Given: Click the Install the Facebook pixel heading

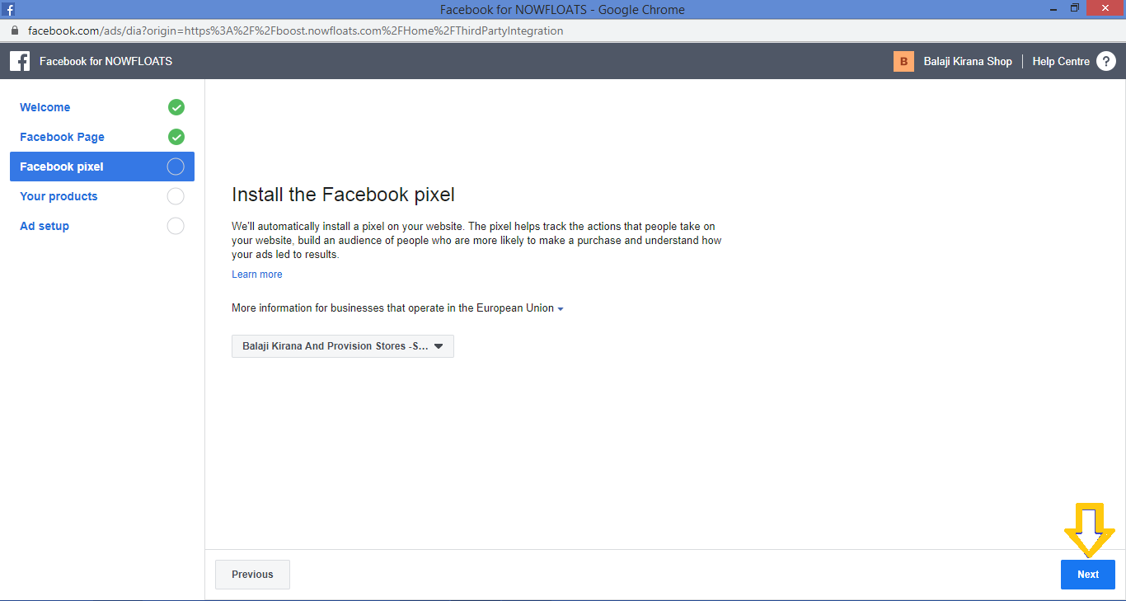Looking at the screenshot, I should pyautogui.click(x=344, y=195).
